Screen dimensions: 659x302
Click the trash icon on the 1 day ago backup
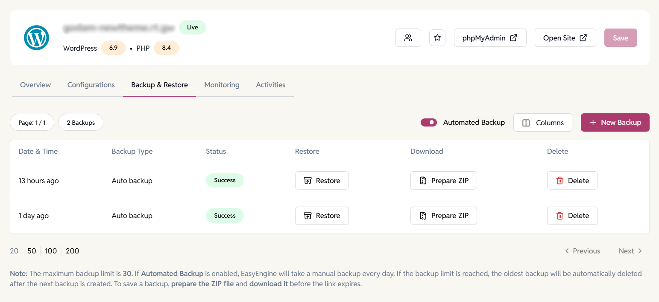pos(559,216)
